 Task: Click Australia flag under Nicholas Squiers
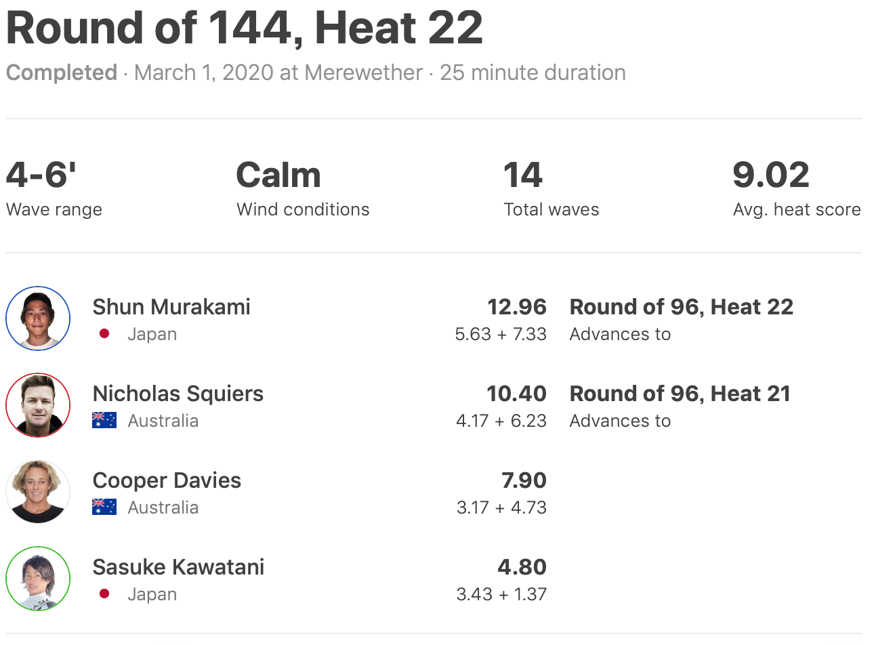click(104, 421)
